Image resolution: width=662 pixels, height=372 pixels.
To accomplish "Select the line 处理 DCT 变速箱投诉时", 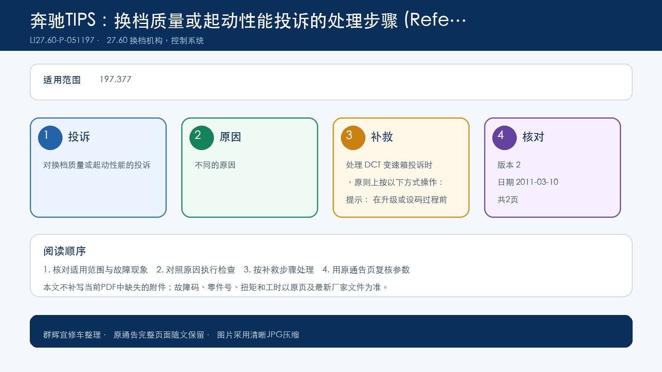I will pos(389,165).
